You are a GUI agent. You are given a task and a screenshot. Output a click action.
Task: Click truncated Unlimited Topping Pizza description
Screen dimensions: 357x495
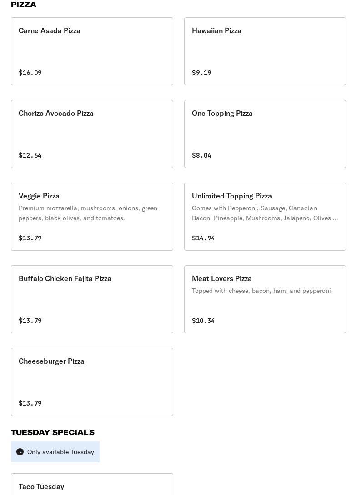265,213
